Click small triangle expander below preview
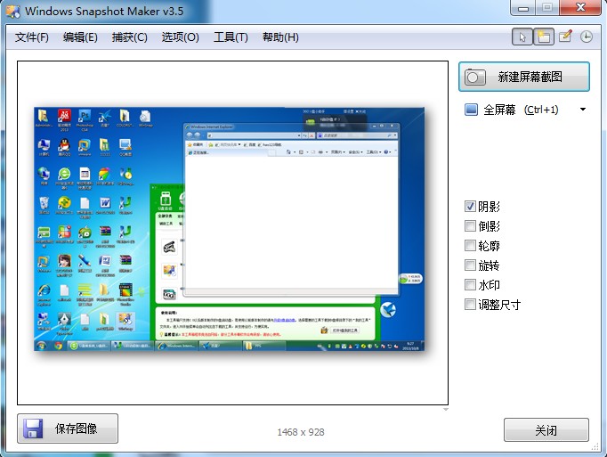This screenshot has height=457, width=607. click(x=446, y=409)
